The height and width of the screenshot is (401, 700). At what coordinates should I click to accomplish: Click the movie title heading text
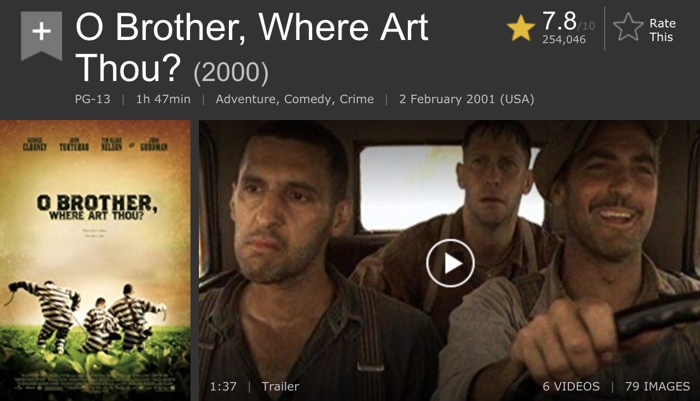(252, 49)
